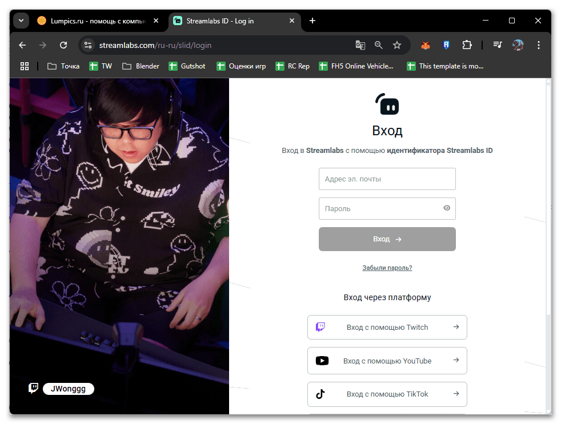Image resolution: width=561 pixels, height=424 pixels.
Task: Open the extensions puzzle menu
Action: [467, 45]
